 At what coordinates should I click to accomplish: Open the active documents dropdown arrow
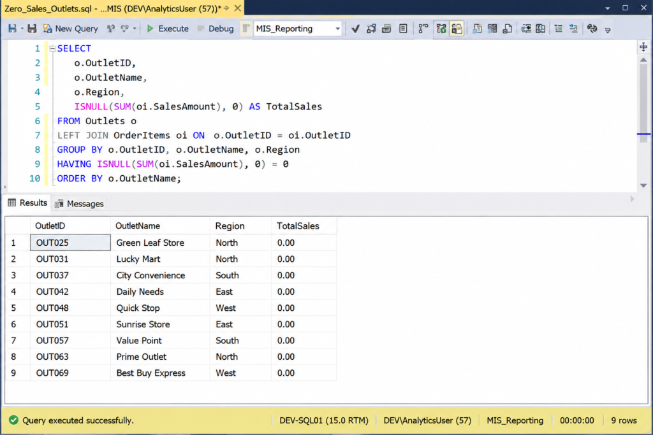pyautogui.click(x=608, y=8)
